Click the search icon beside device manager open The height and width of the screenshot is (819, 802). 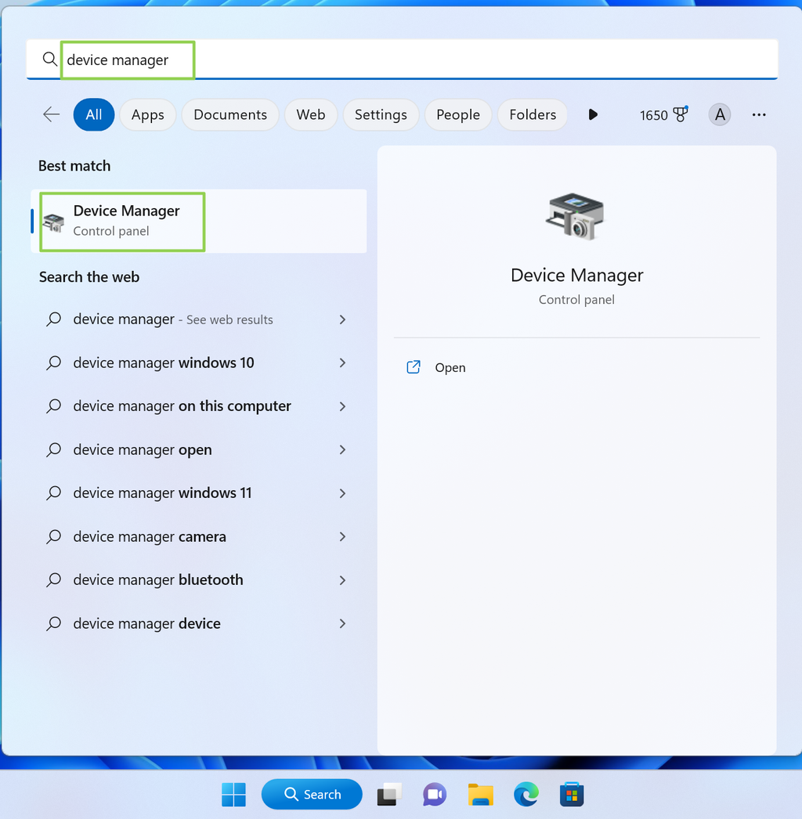tap(53, 449)
